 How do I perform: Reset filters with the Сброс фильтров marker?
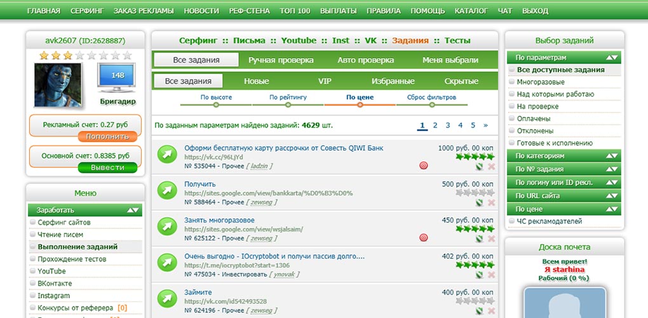click(432, 105)
